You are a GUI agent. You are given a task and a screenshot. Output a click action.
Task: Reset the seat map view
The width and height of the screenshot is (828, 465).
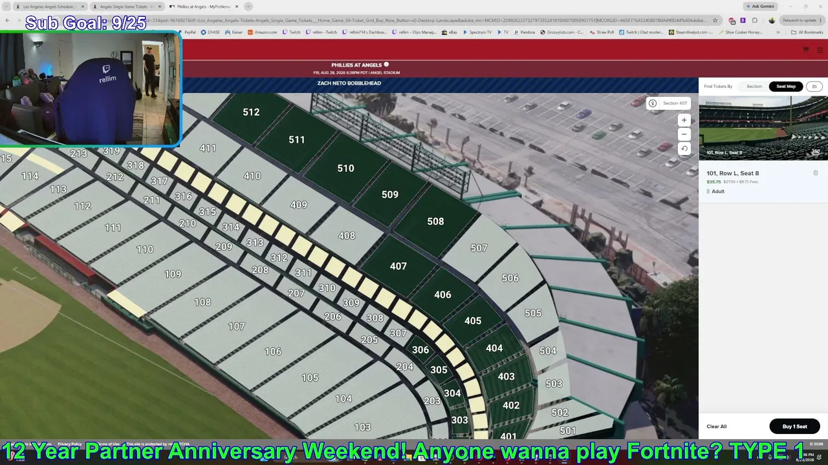coord(684,149)
